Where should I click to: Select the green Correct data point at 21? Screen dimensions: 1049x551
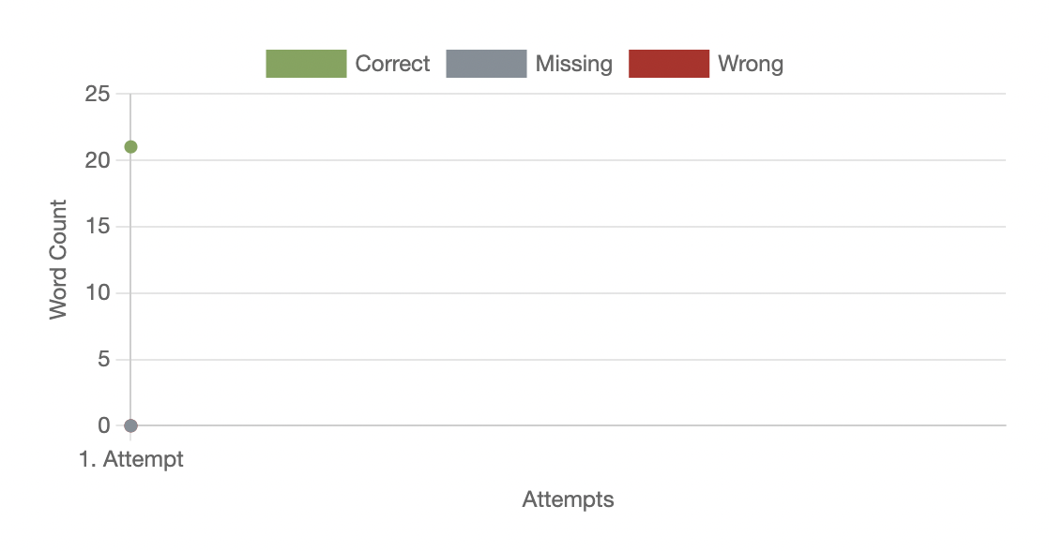click(131, 147)
